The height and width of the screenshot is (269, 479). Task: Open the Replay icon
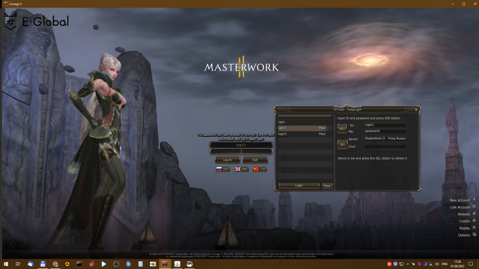click(474, 228)
